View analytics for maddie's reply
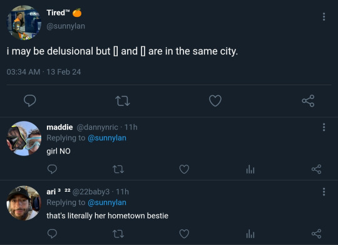This screenshot has width=338, height=245. [250, 169]
